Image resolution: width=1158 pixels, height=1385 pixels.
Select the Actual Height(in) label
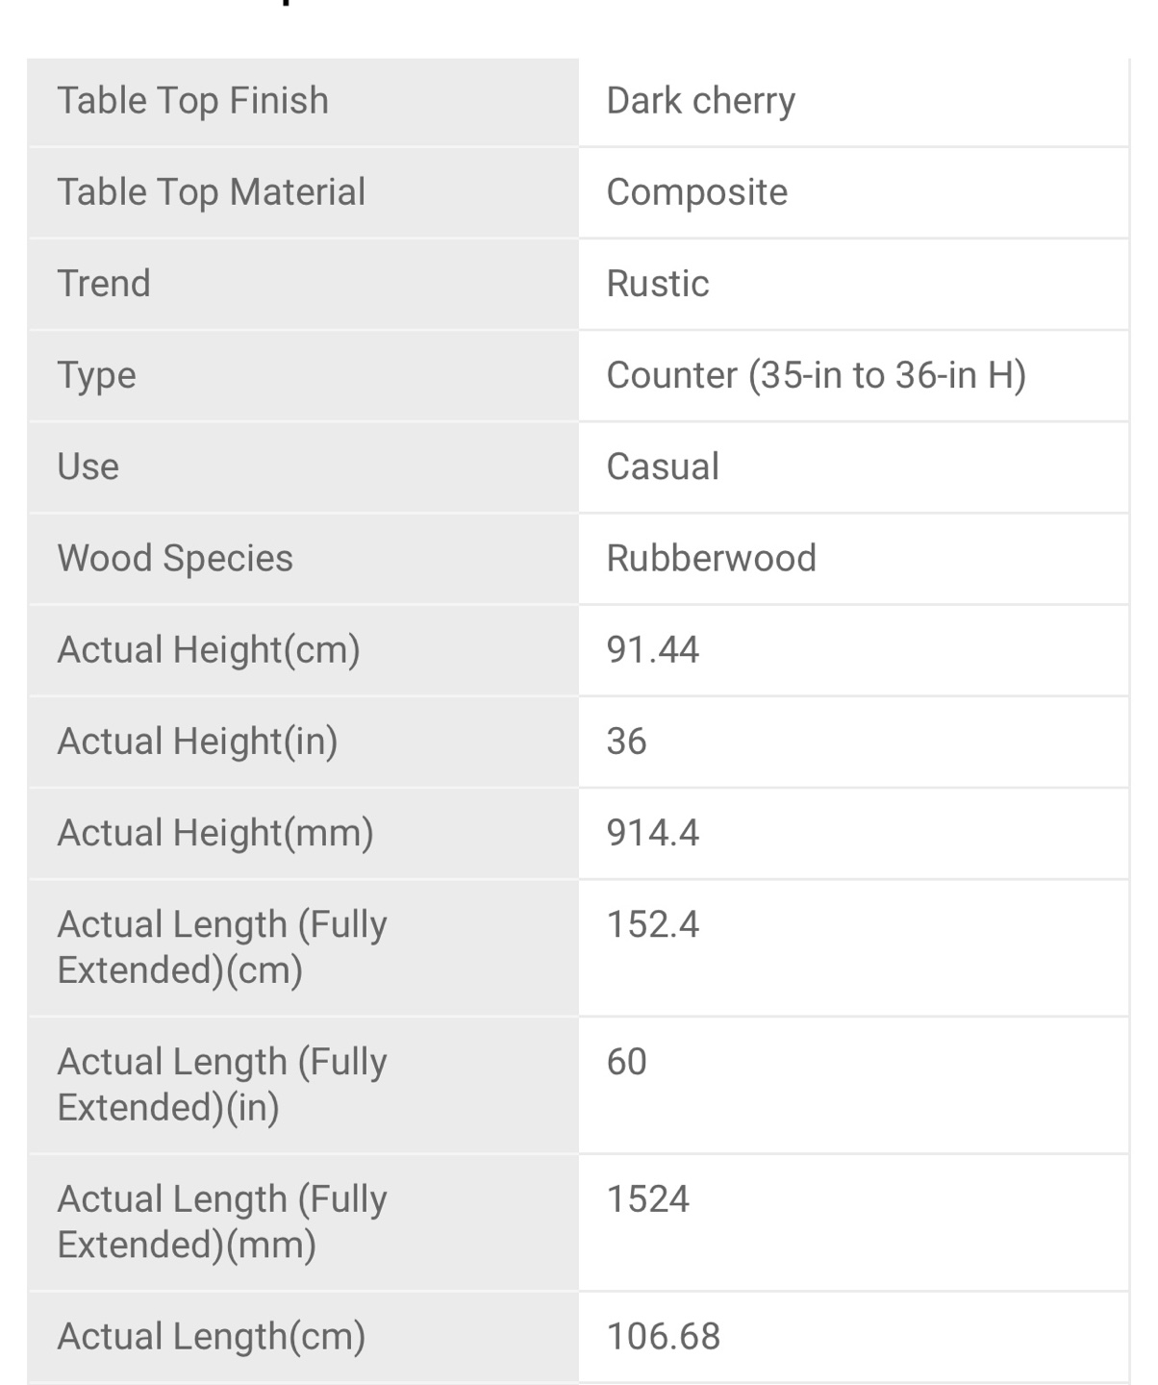click(198, 741)
